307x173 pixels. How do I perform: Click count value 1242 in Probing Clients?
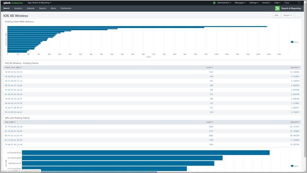[x=211, y=72]
